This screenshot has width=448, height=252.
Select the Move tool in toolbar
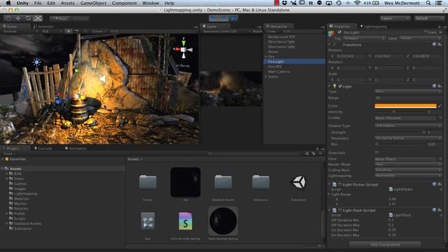pos(18,18)
